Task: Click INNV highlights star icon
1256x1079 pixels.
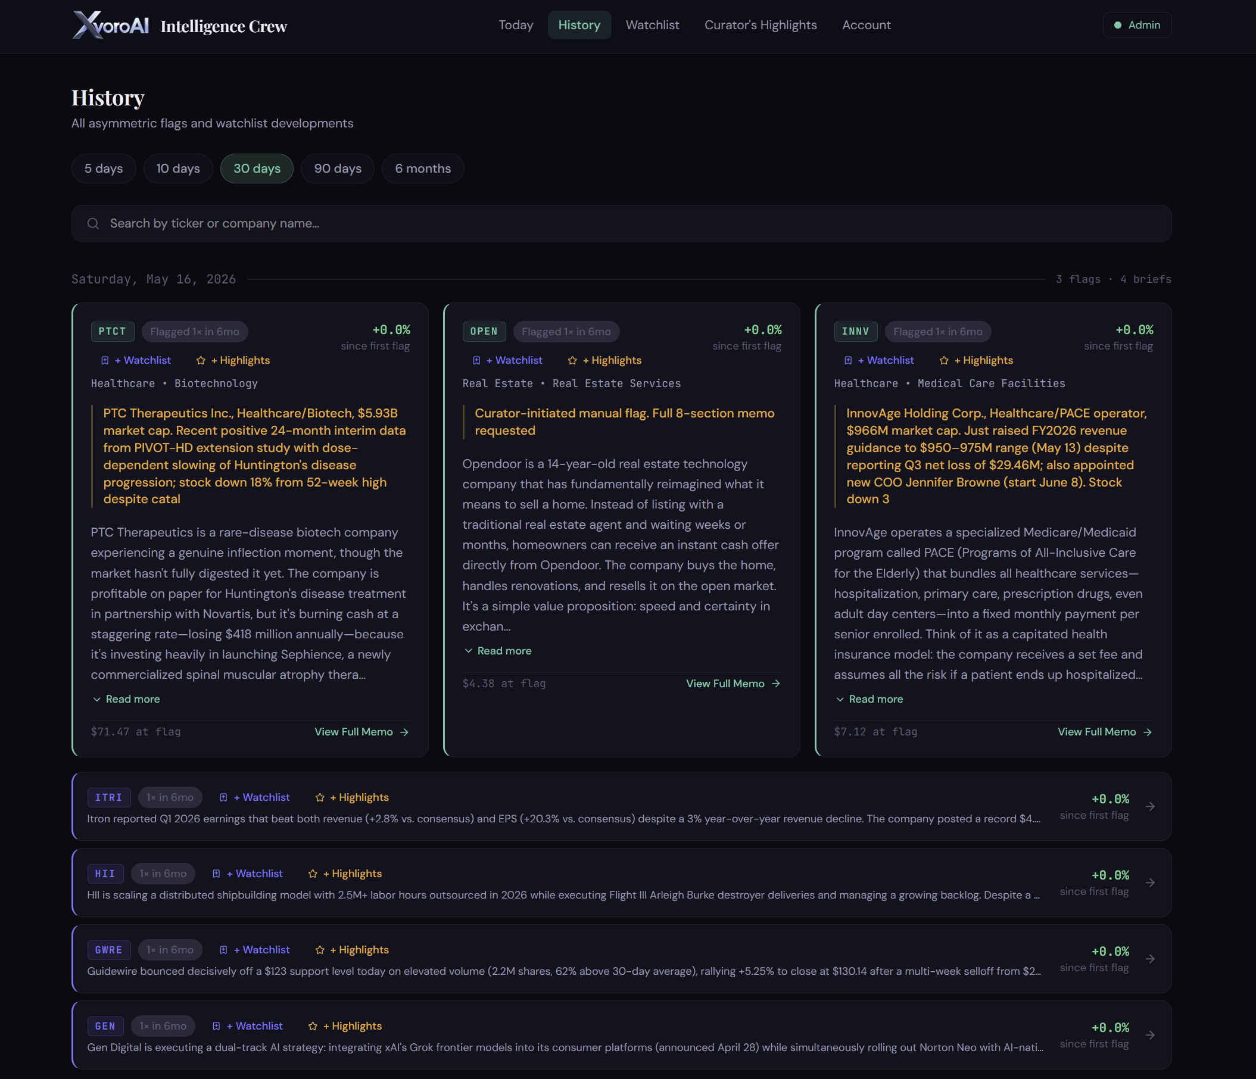Action: click(x=944, y=361)
